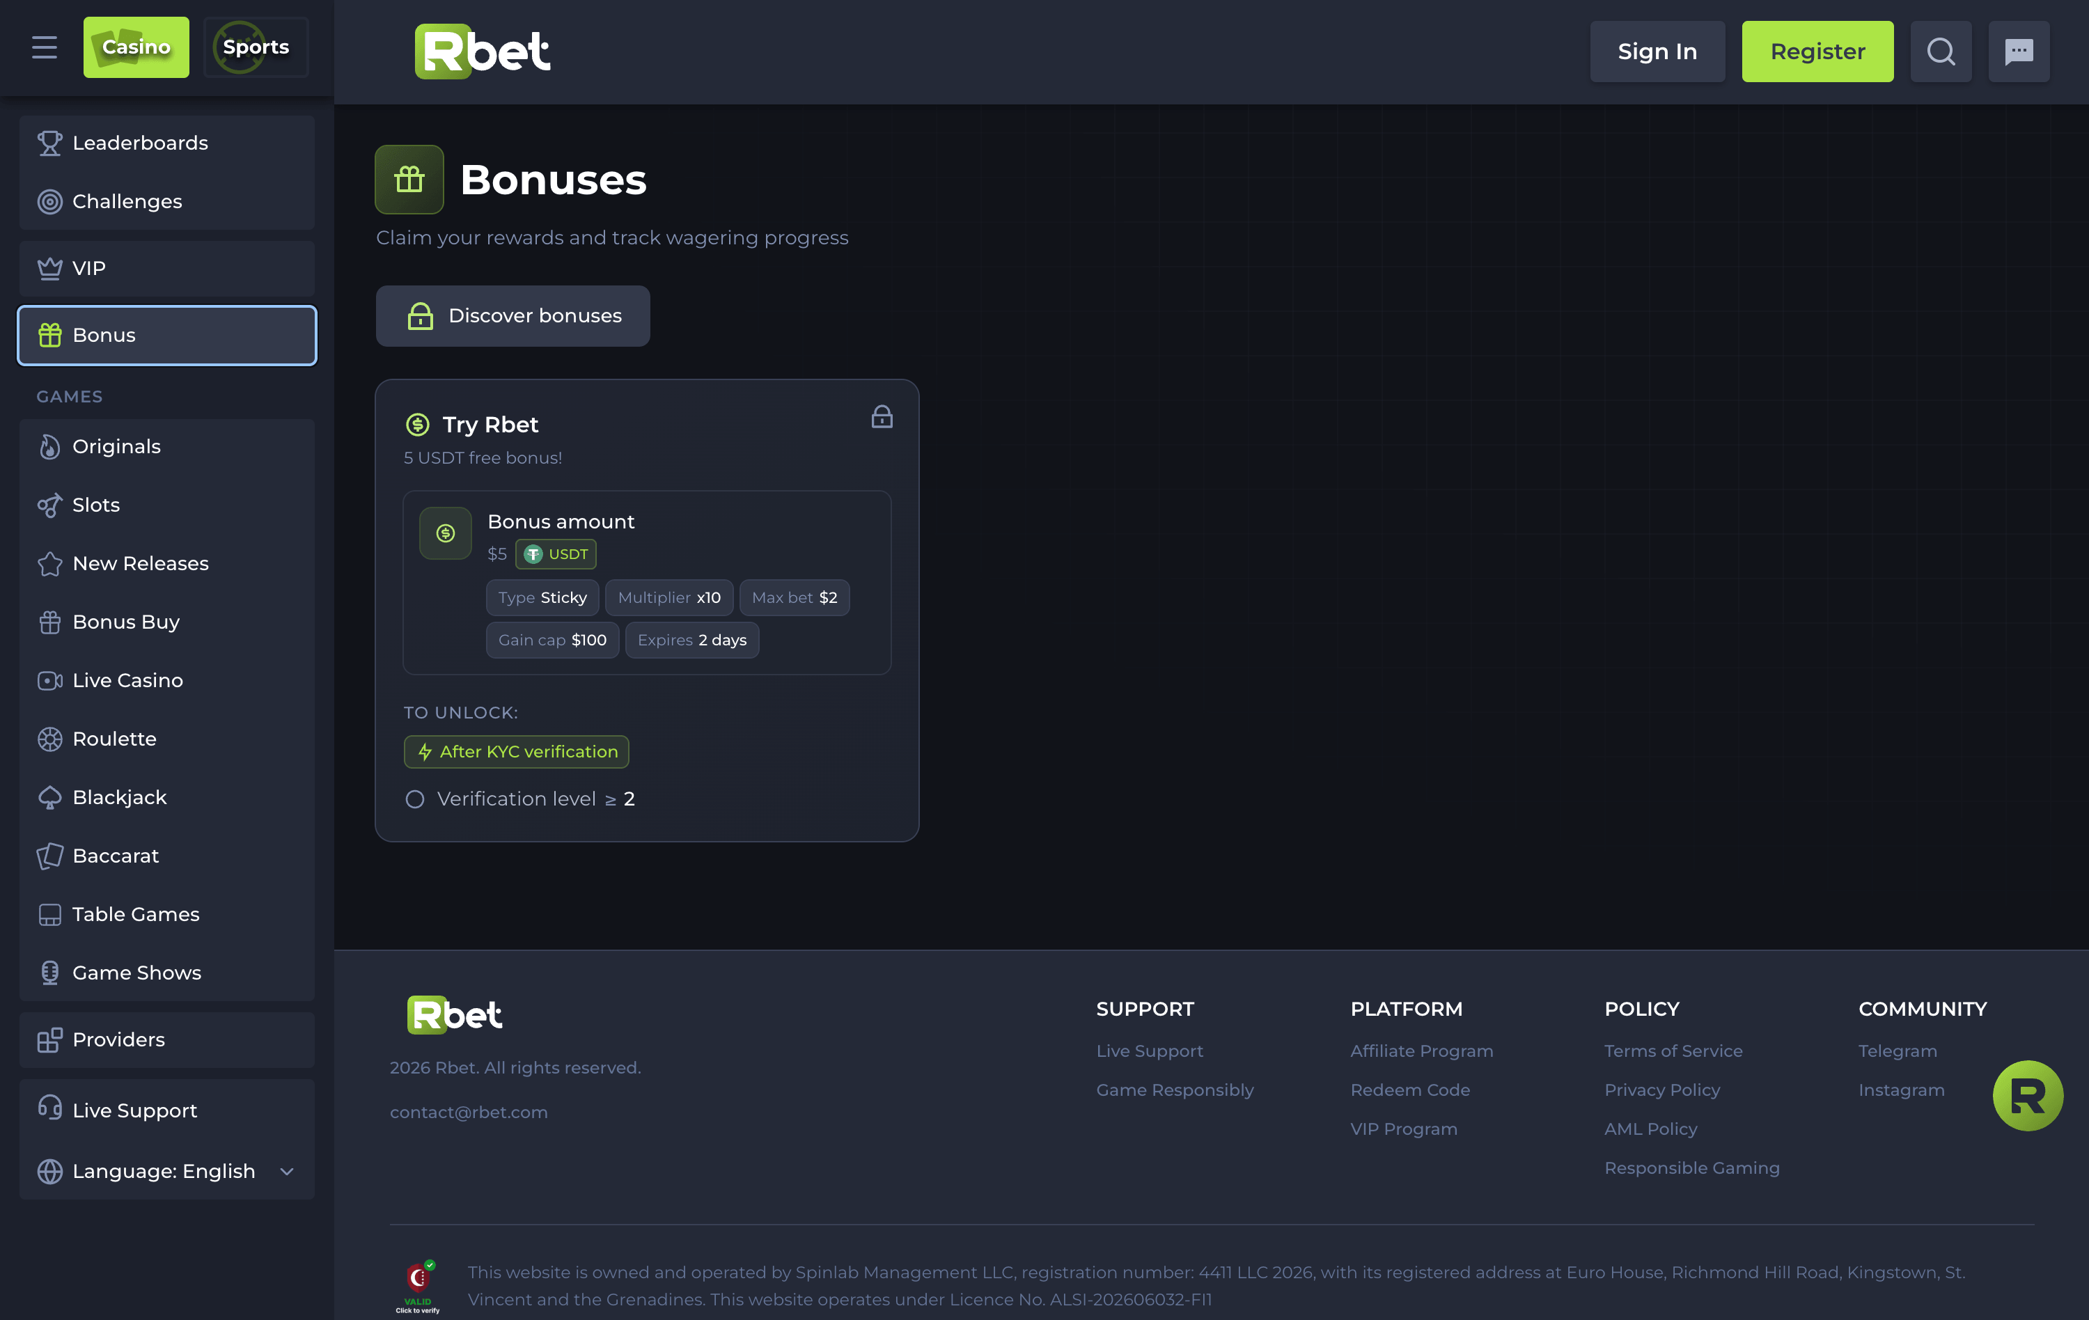
Task: Switch to the Sports tab
Action: click(x=256, y=47)
